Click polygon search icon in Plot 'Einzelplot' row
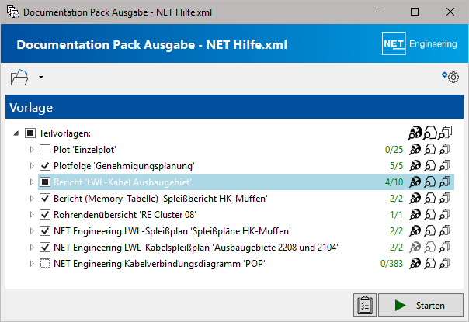 point(430,149)
